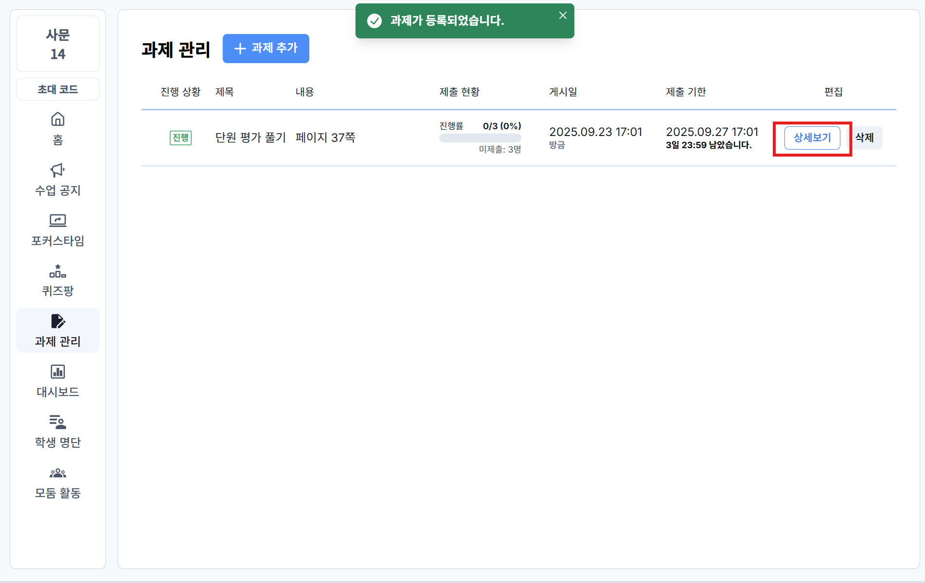The width and height of the screenshot is (925, 583).
Task: Open the group activity people icon
Action: click(58, 473)
